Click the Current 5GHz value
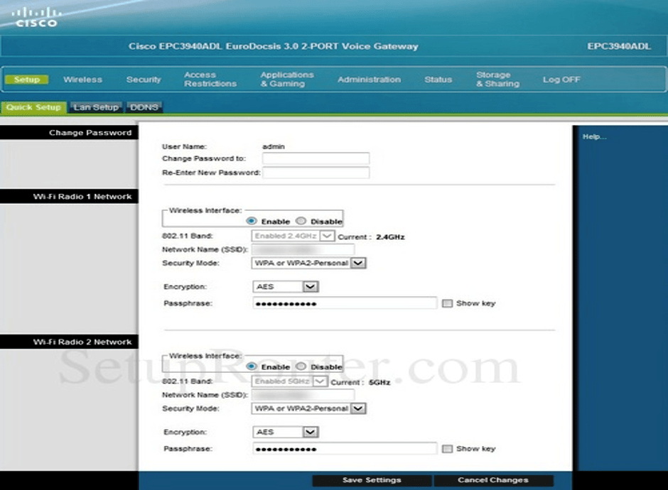 379,382
